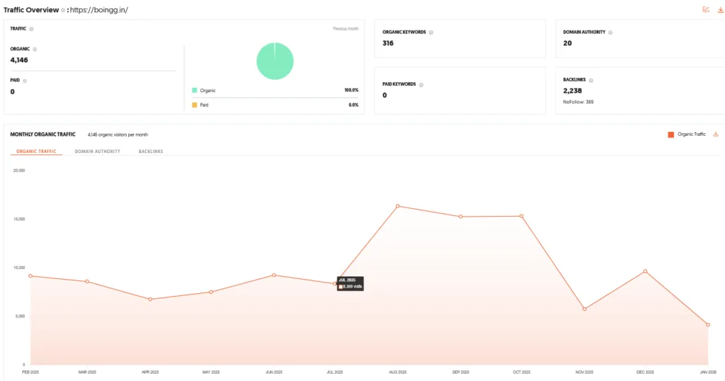Click the DEC 2025 data point
Screen dimensions: 725x381
coord(646,271)
